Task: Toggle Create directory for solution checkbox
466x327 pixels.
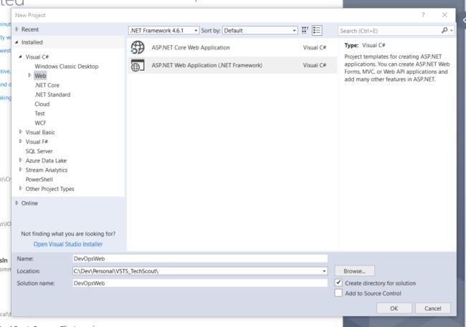Action: pyautogui.click(x=338, y=283)
